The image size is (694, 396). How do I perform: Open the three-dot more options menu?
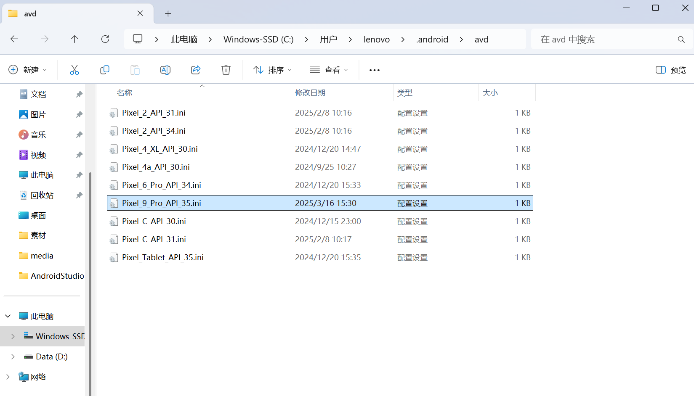pos(375,70)
